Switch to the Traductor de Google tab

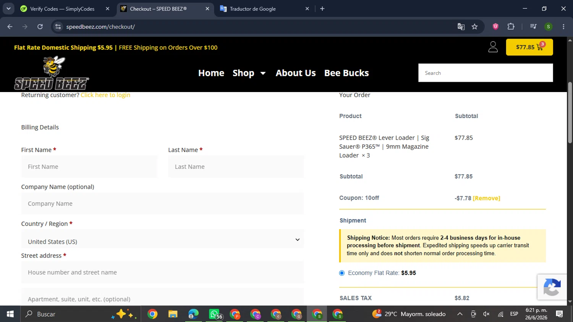pyautogui.click(x=265, y=9)
